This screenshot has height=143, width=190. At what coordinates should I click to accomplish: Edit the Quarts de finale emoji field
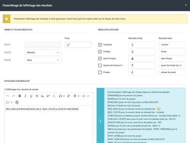point(142,65)
